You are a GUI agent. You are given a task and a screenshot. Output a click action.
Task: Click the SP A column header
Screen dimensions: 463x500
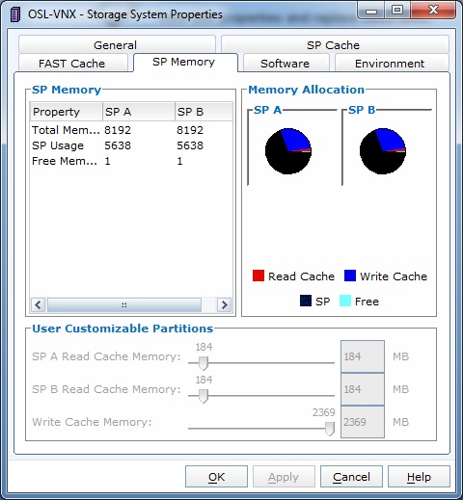[x=139, y=112]
